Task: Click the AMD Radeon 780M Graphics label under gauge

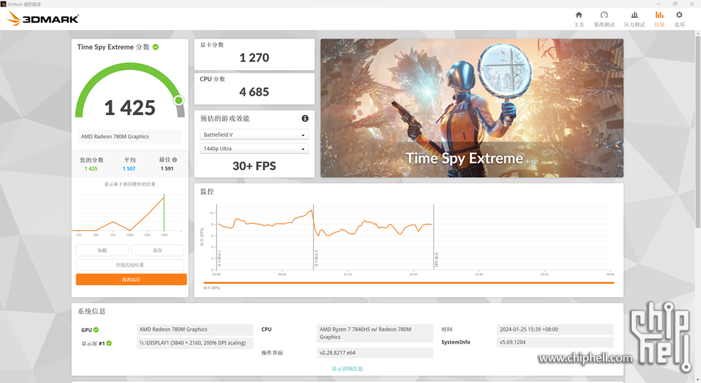Action: coord(129,136)
